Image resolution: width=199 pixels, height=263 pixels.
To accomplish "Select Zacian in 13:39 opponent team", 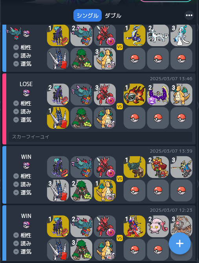I will (181, 167).
